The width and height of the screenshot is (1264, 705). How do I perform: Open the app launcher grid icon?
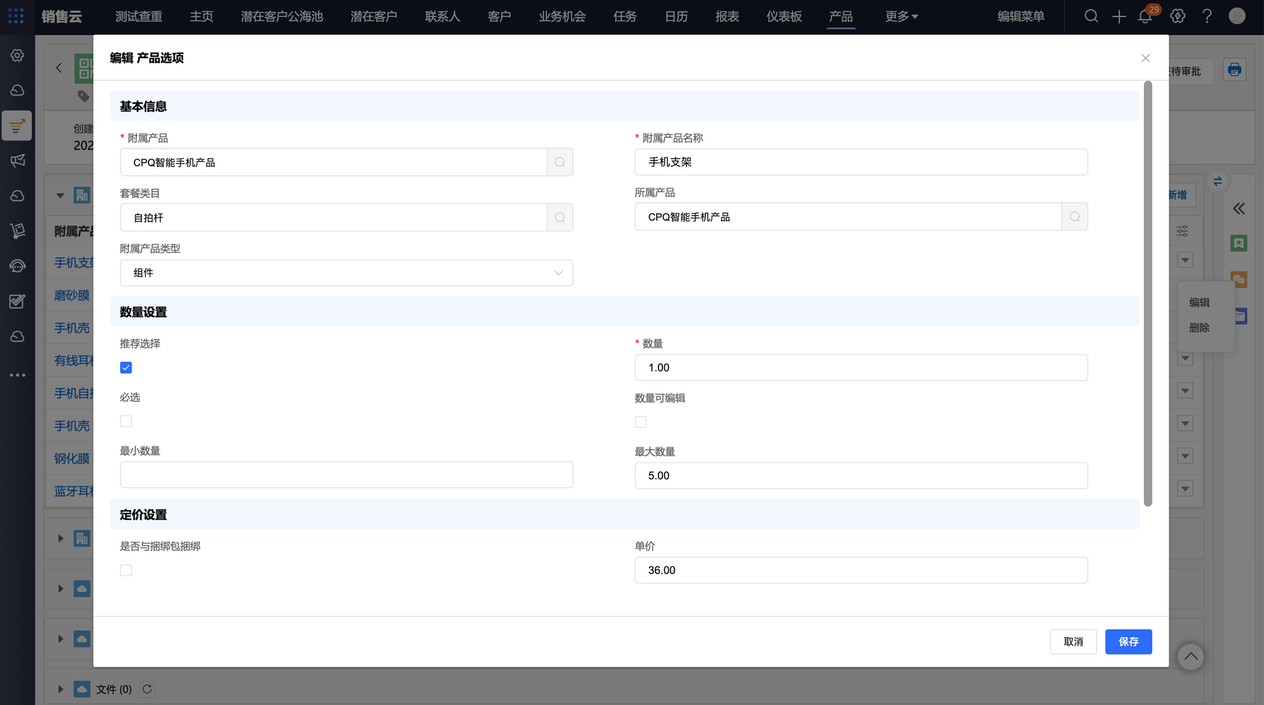click(x=16, y=16)
